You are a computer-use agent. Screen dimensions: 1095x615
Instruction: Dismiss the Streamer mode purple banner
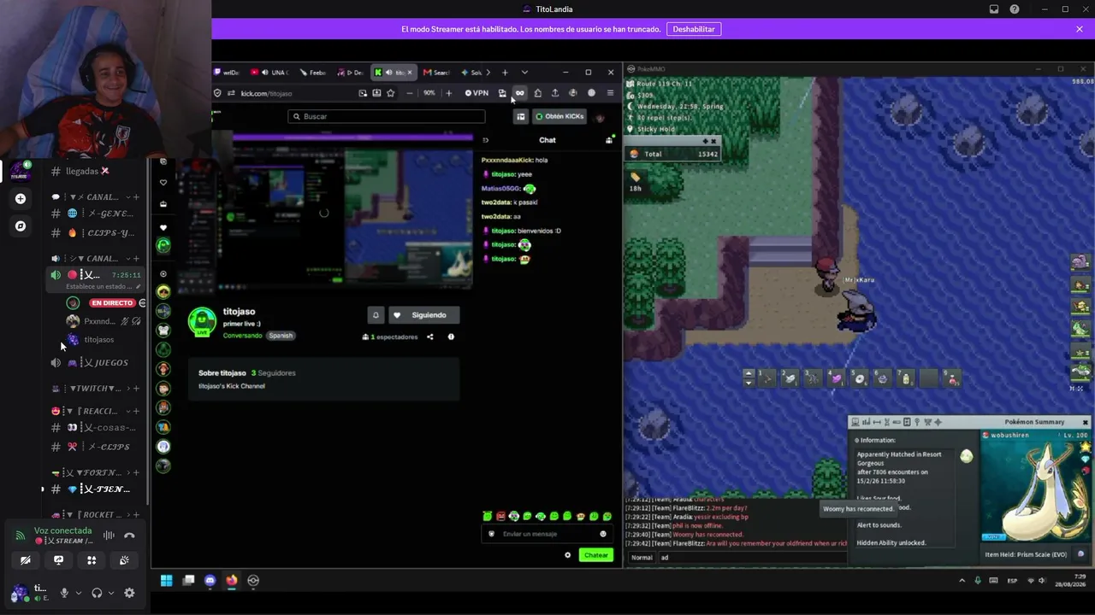1080,29
